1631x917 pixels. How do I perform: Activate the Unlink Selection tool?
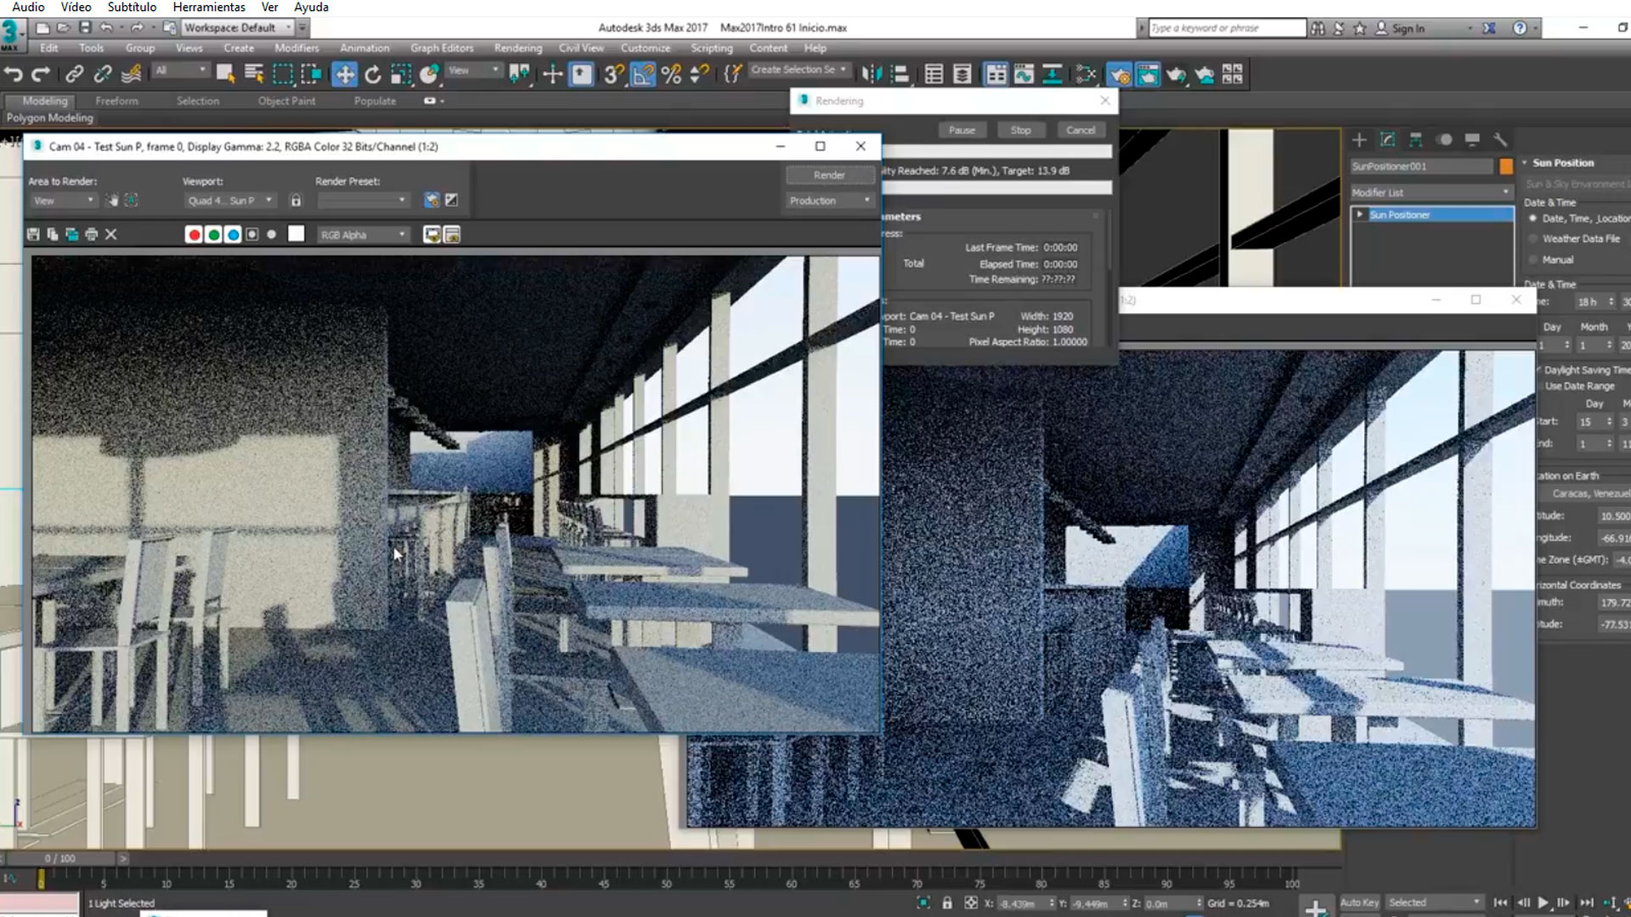(x=103, y=75)
